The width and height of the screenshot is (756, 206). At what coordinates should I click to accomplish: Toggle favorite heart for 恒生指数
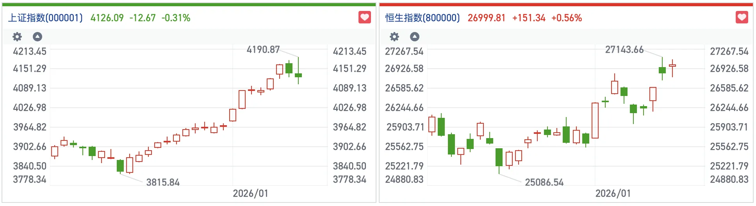(x=742, y=18)
